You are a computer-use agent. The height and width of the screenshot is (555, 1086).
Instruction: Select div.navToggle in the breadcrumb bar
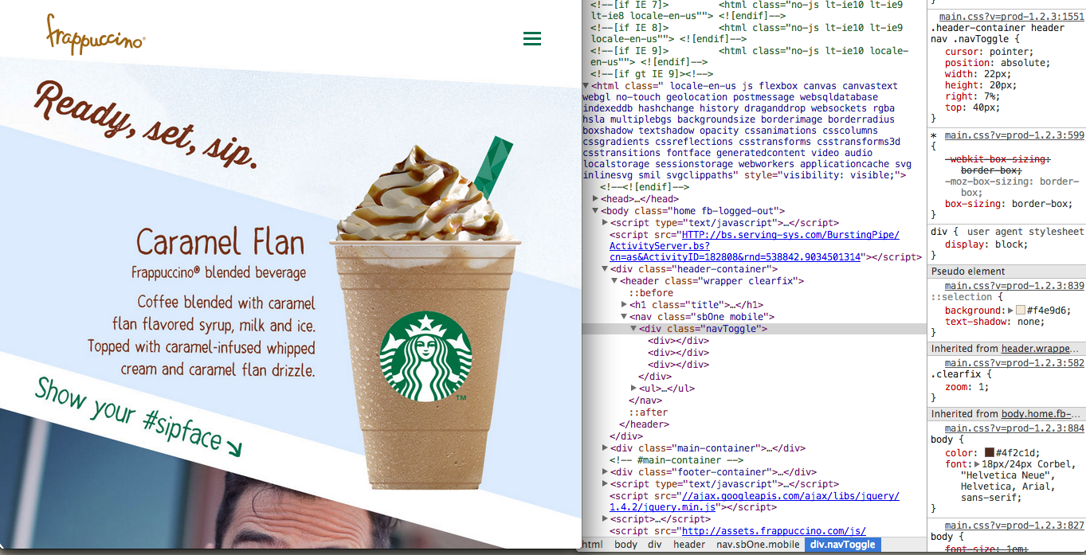point(843,545)
